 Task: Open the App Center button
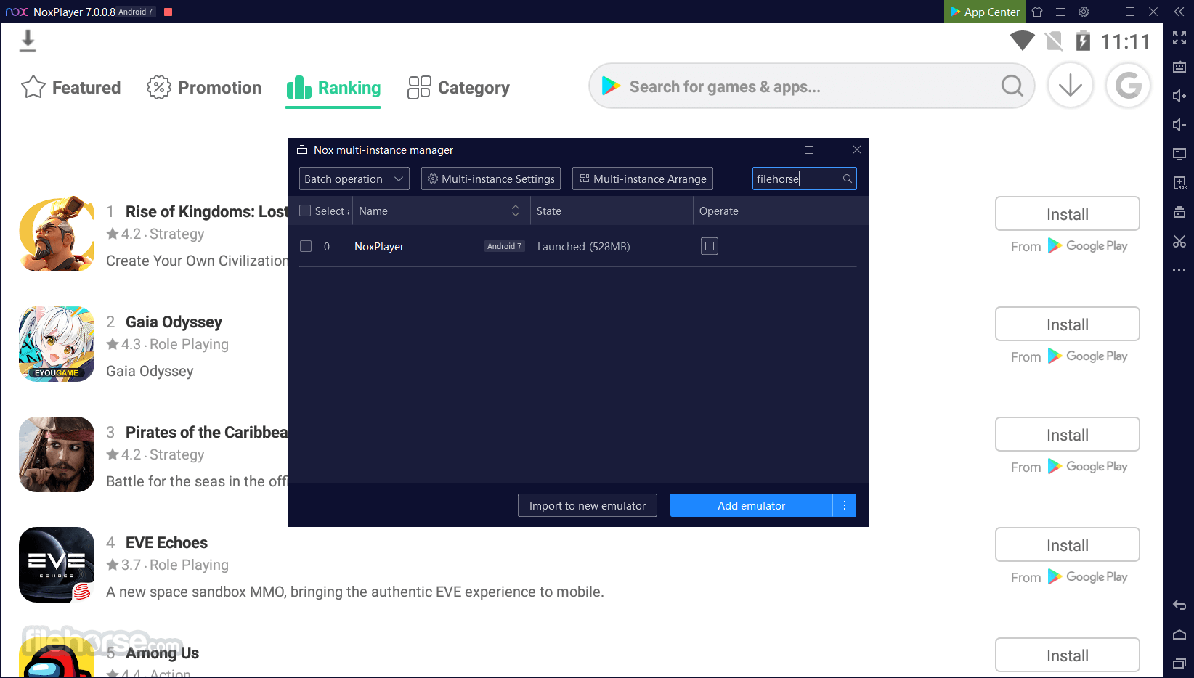click(x=984, y=12)
